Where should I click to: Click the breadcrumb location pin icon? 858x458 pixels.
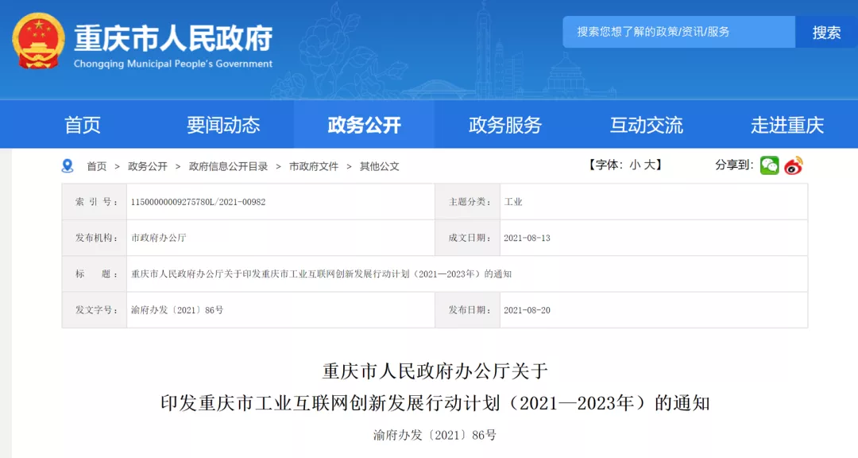coord(68,166)
